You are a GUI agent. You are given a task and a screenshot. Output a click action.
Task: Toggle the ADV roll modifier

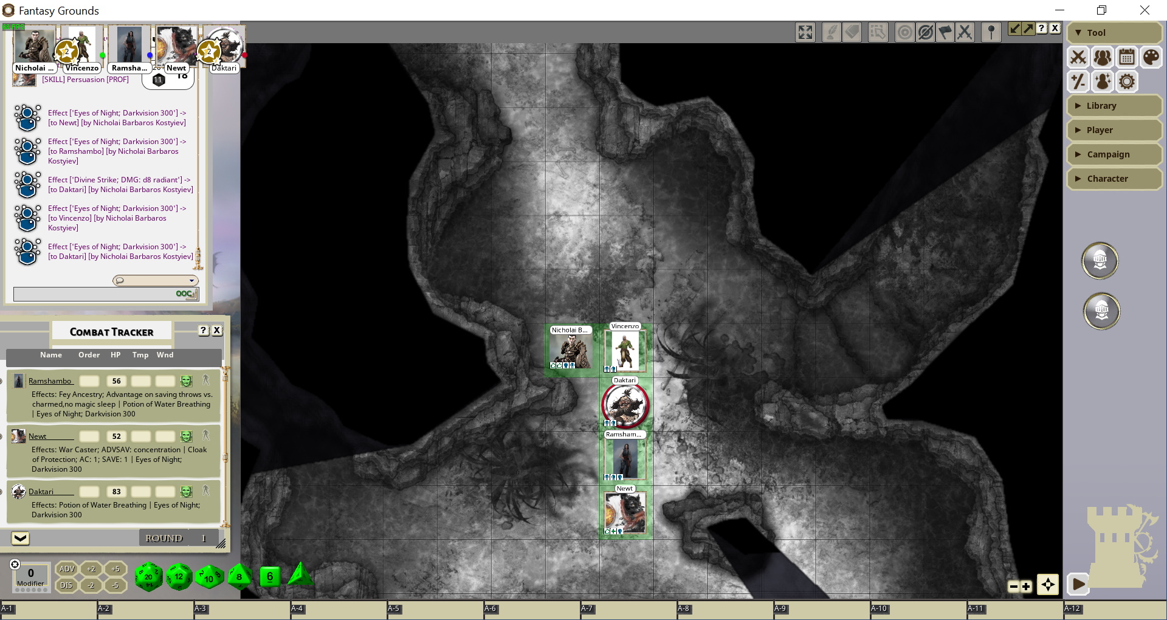click(67, 569)
